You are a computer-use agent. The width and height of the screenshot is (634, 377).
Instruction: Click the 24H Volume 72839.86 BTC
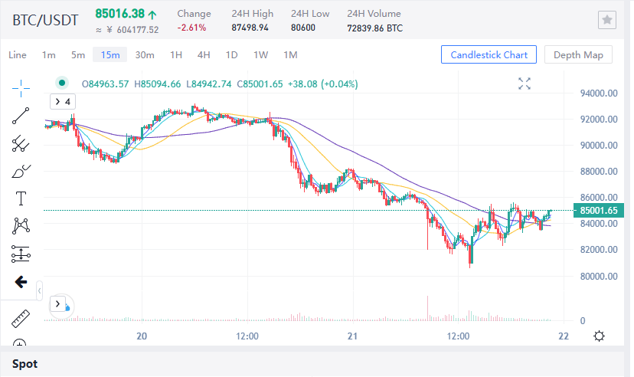click(x=375, y=28)
